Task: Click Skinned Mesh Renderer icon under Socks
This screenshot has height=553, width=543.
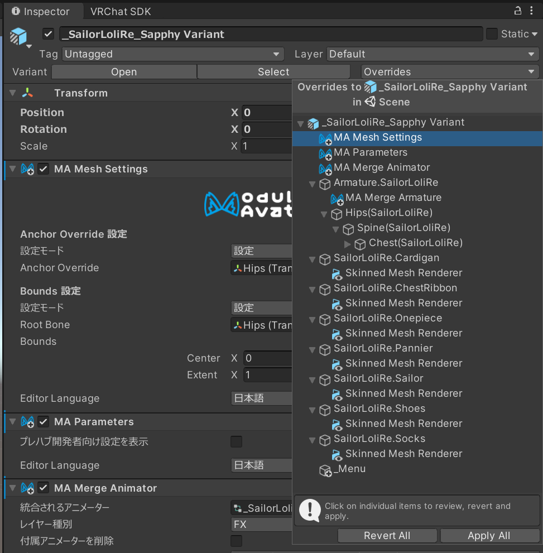Action: point(337,455)
